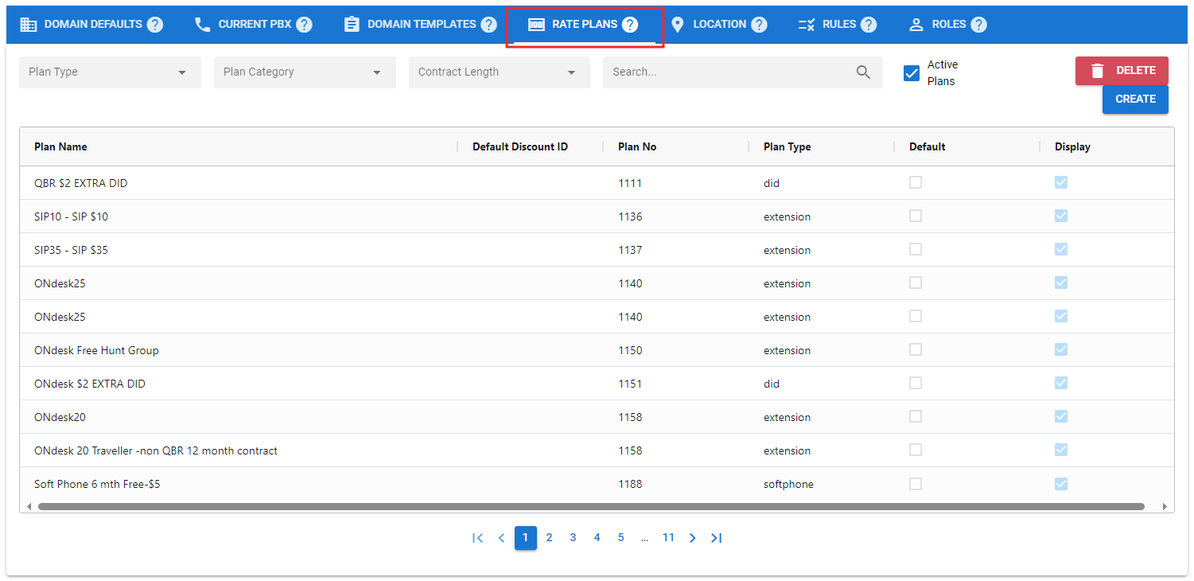Image resolution: width=1194 pixels, height=581 pixels.
Task: Click the help icon beside Current PBX
Action: [x=304, y=25]
